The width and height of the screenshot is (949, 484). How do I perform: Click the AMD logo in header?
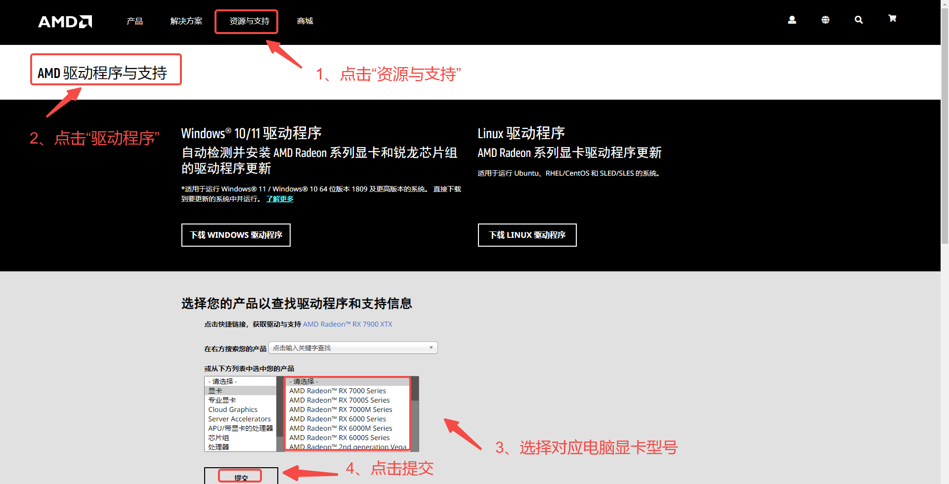pos(65,22)
